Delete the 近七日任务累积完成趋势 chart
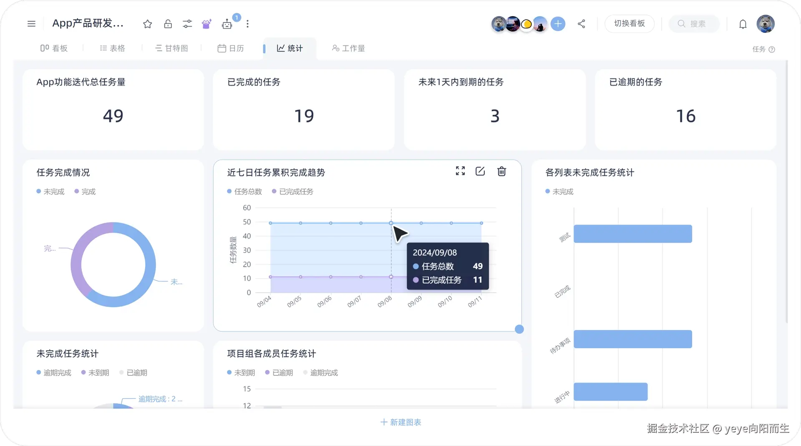Screen dimensions: 801x446 coord(501,171)
